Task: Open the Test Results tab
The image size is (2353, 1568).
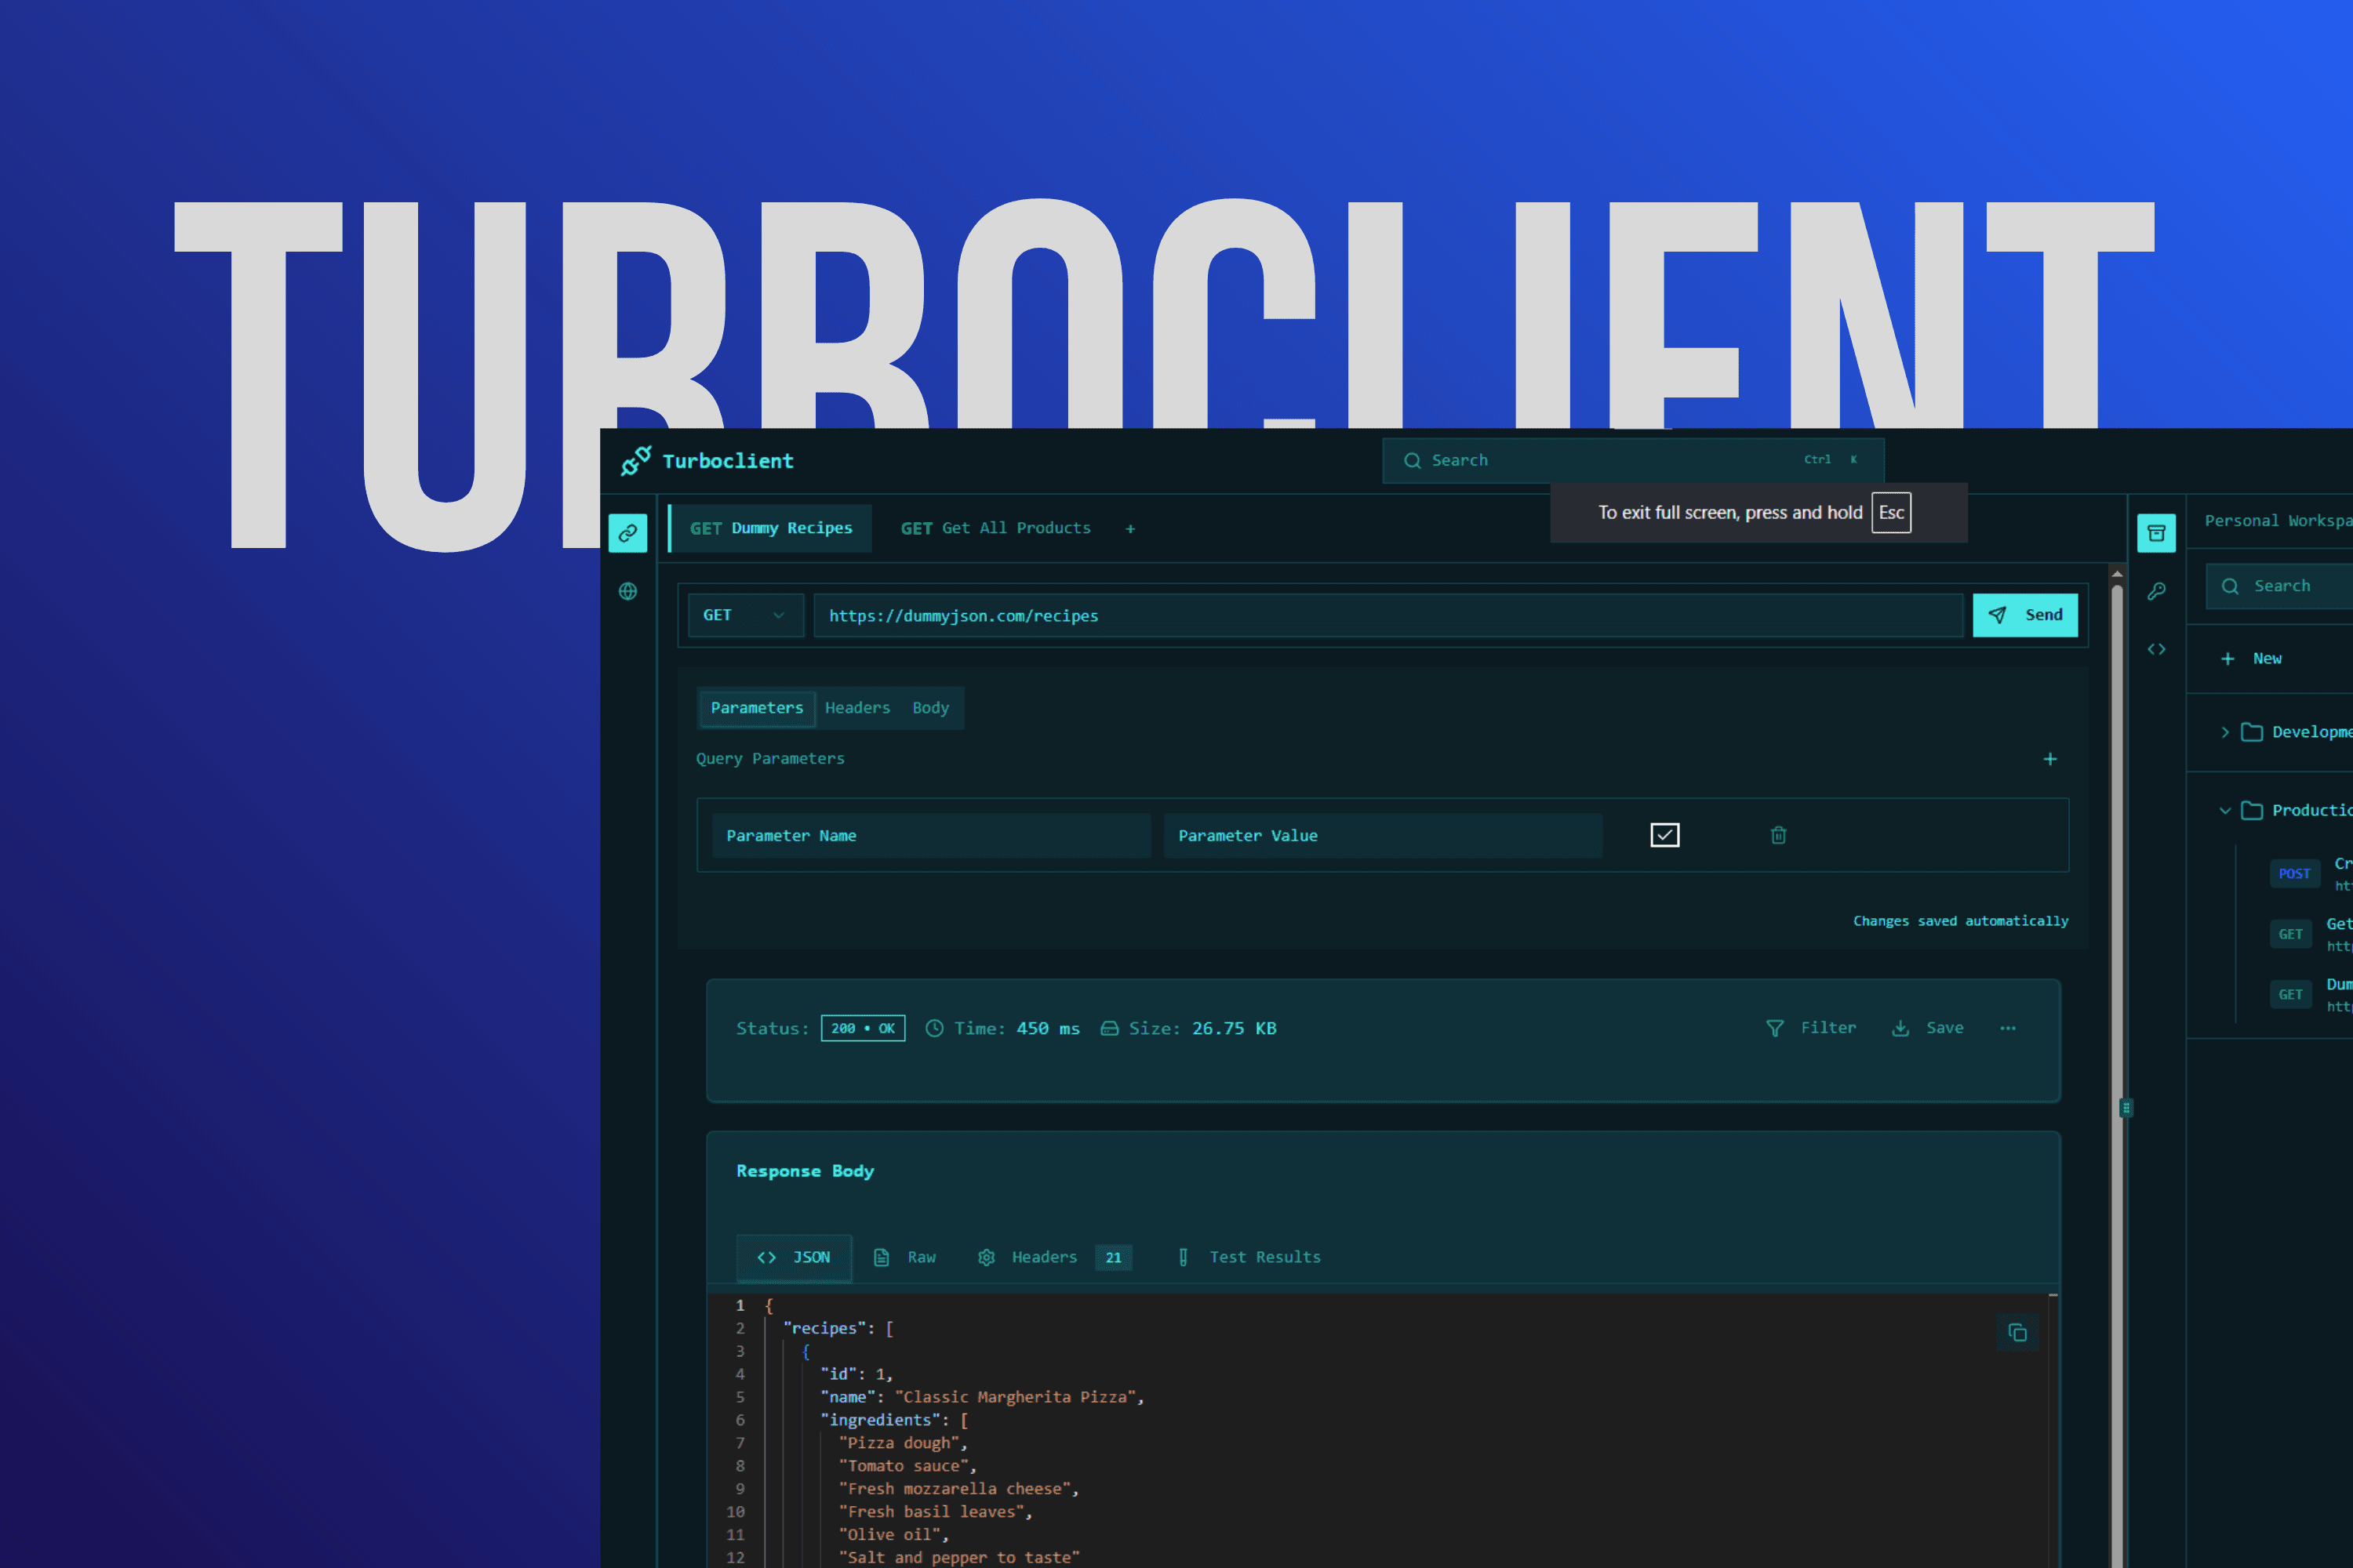Action: 1249,1257
